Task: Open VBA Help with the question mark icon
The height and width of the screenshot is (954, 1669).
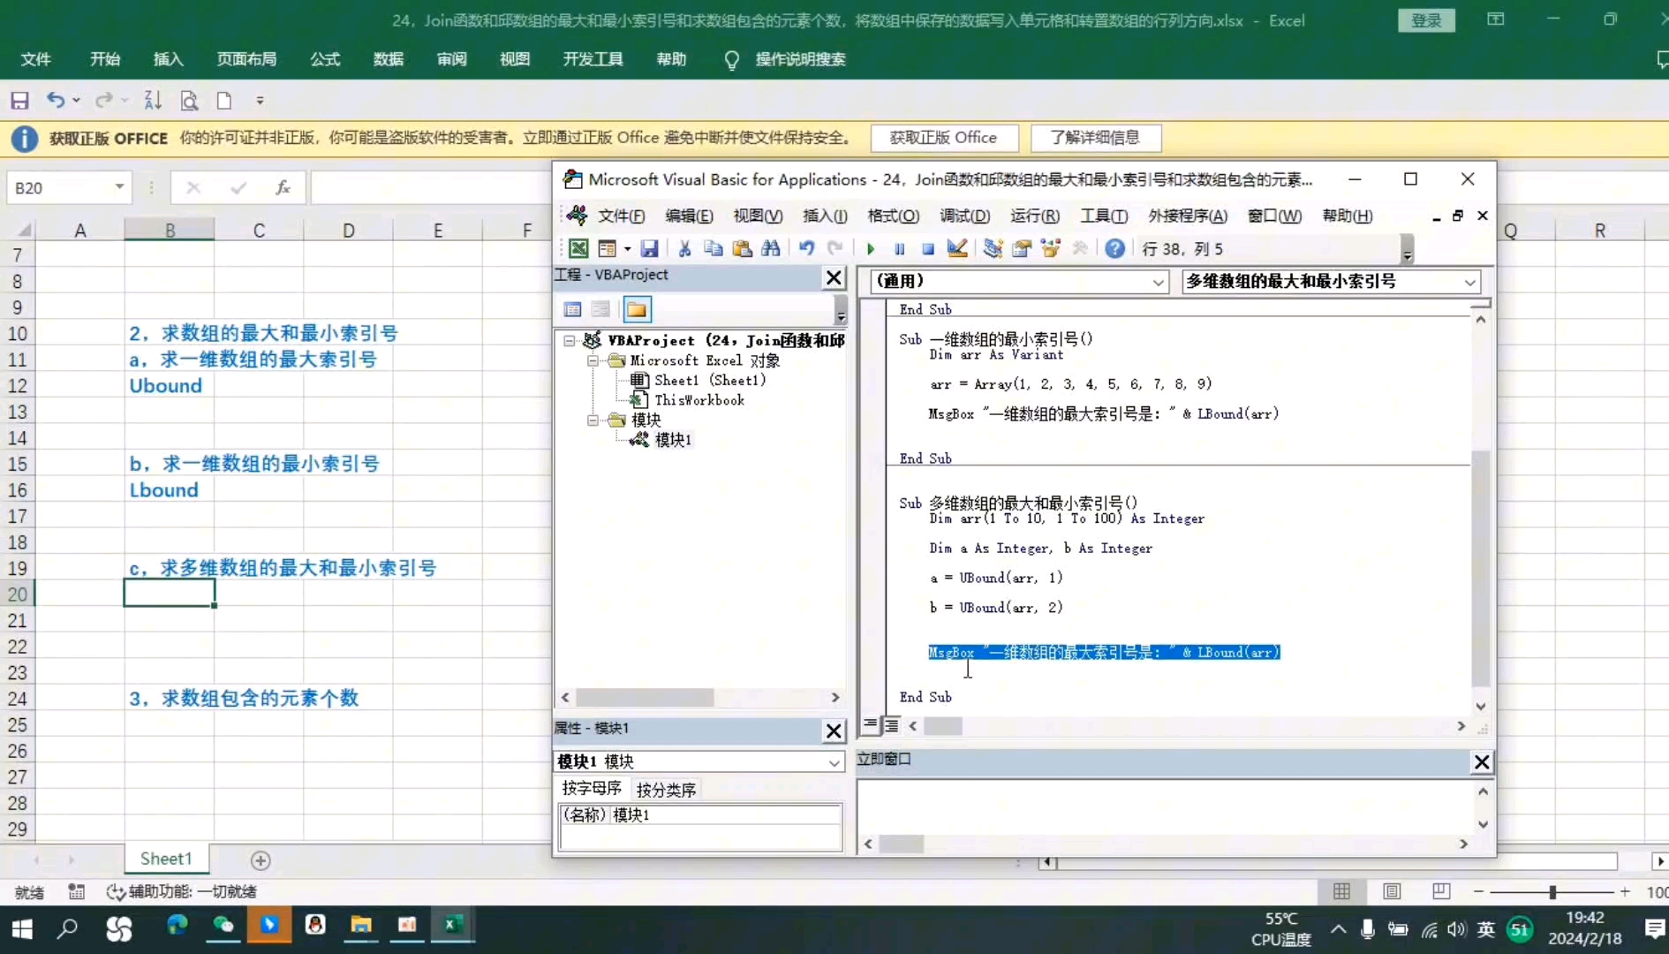Action: pos(1114,248)
